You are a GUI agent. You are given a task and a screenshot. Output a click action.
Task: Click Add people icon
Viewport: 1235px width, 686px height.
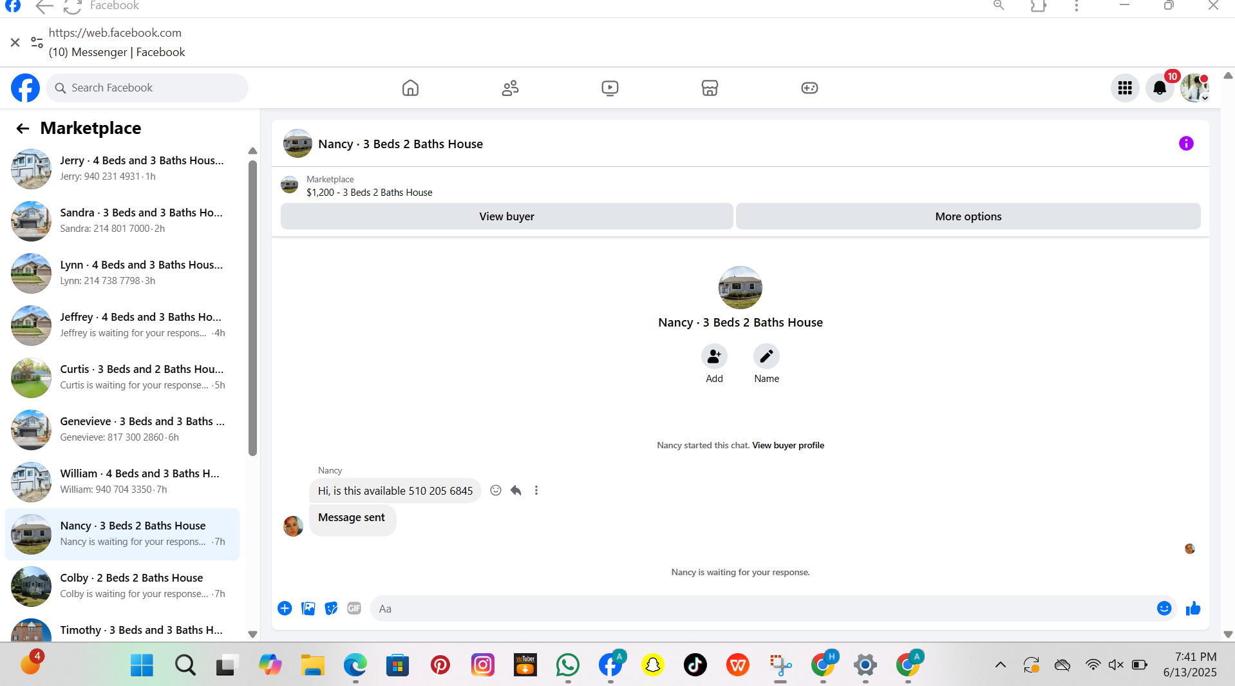point(714,356)
